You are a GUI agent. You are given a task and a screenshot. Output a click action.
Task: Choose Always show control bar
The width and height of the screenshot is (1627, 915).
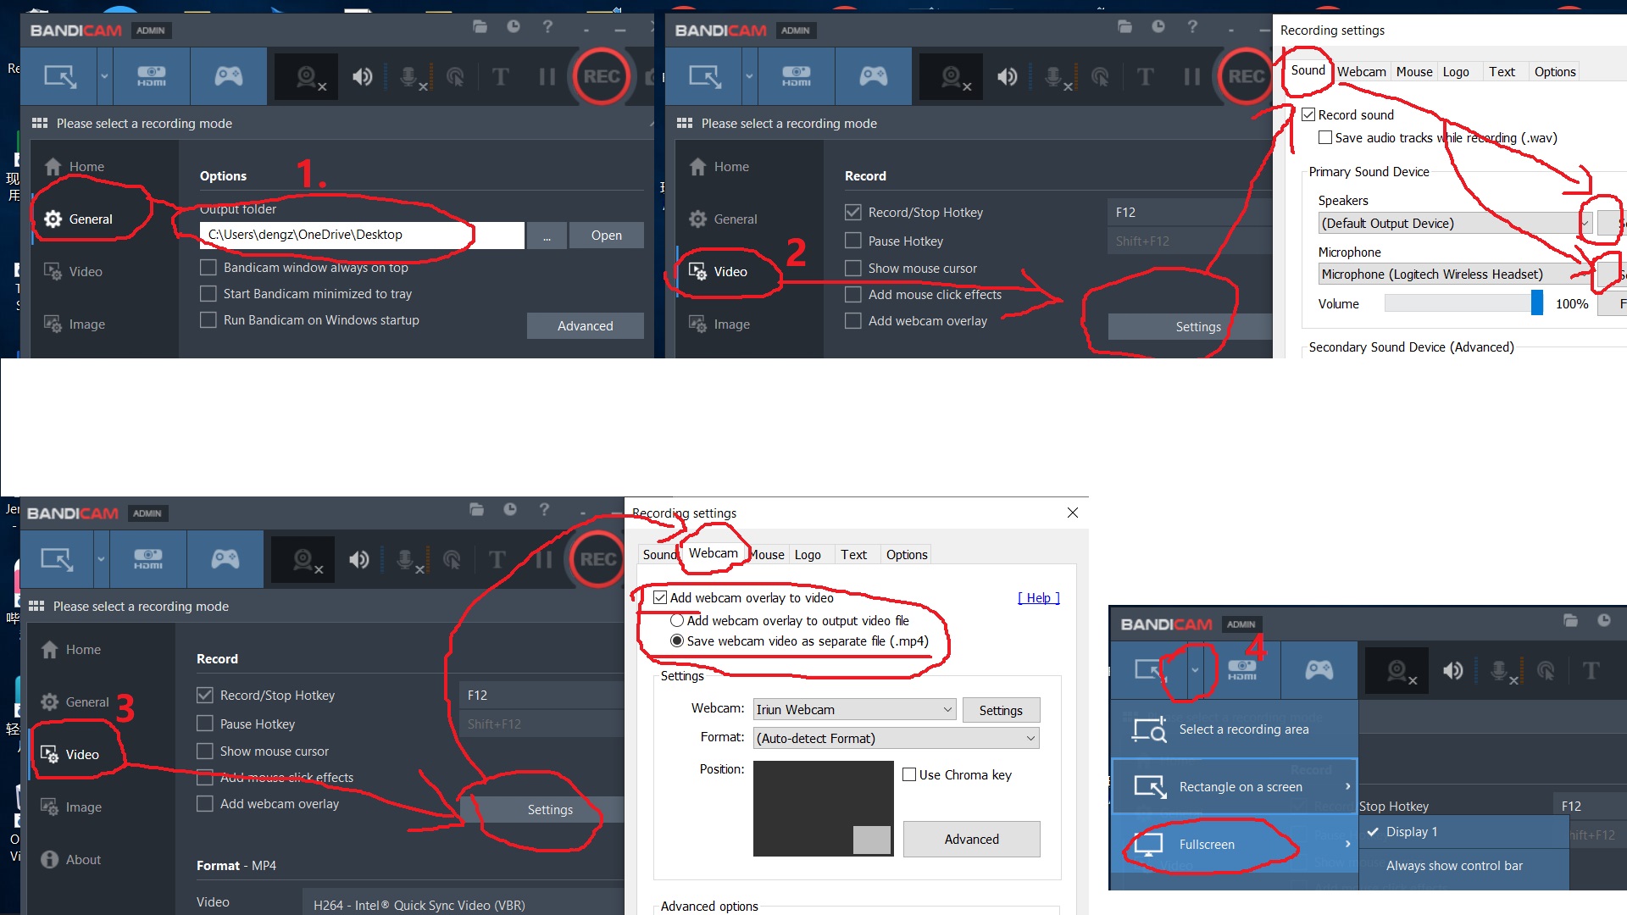[1464, 866]
